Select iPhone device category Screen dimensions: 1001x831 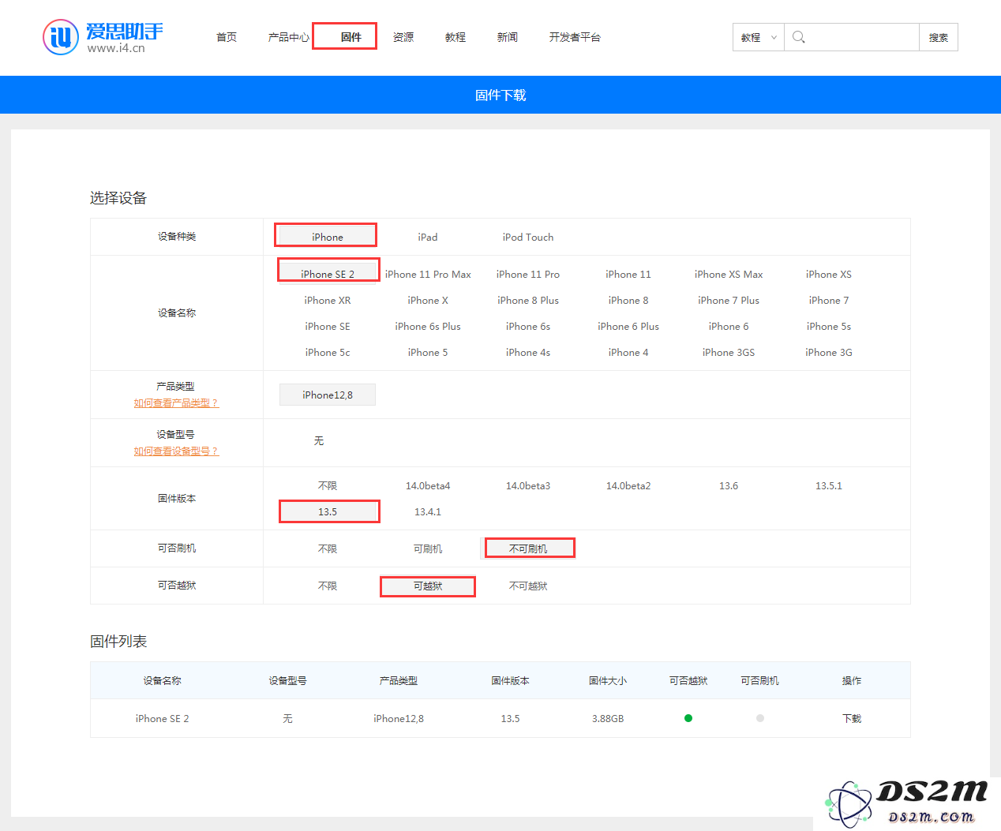[x=328, y=237]
